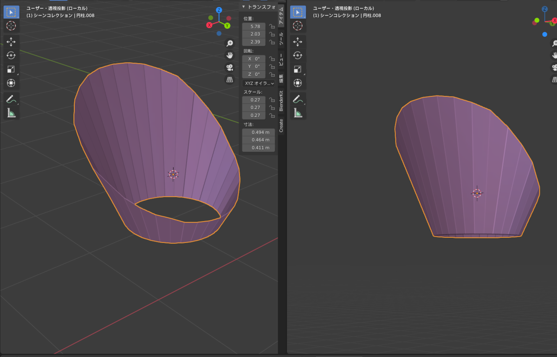Click the green Y axis on left gizmo
The width and height of the screenshot is (557, 357).
tap(227, 26)
